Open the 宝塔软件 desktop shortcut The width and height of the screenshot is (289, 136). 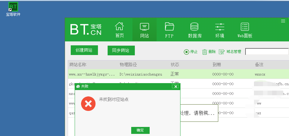click(x=13, y=9)
